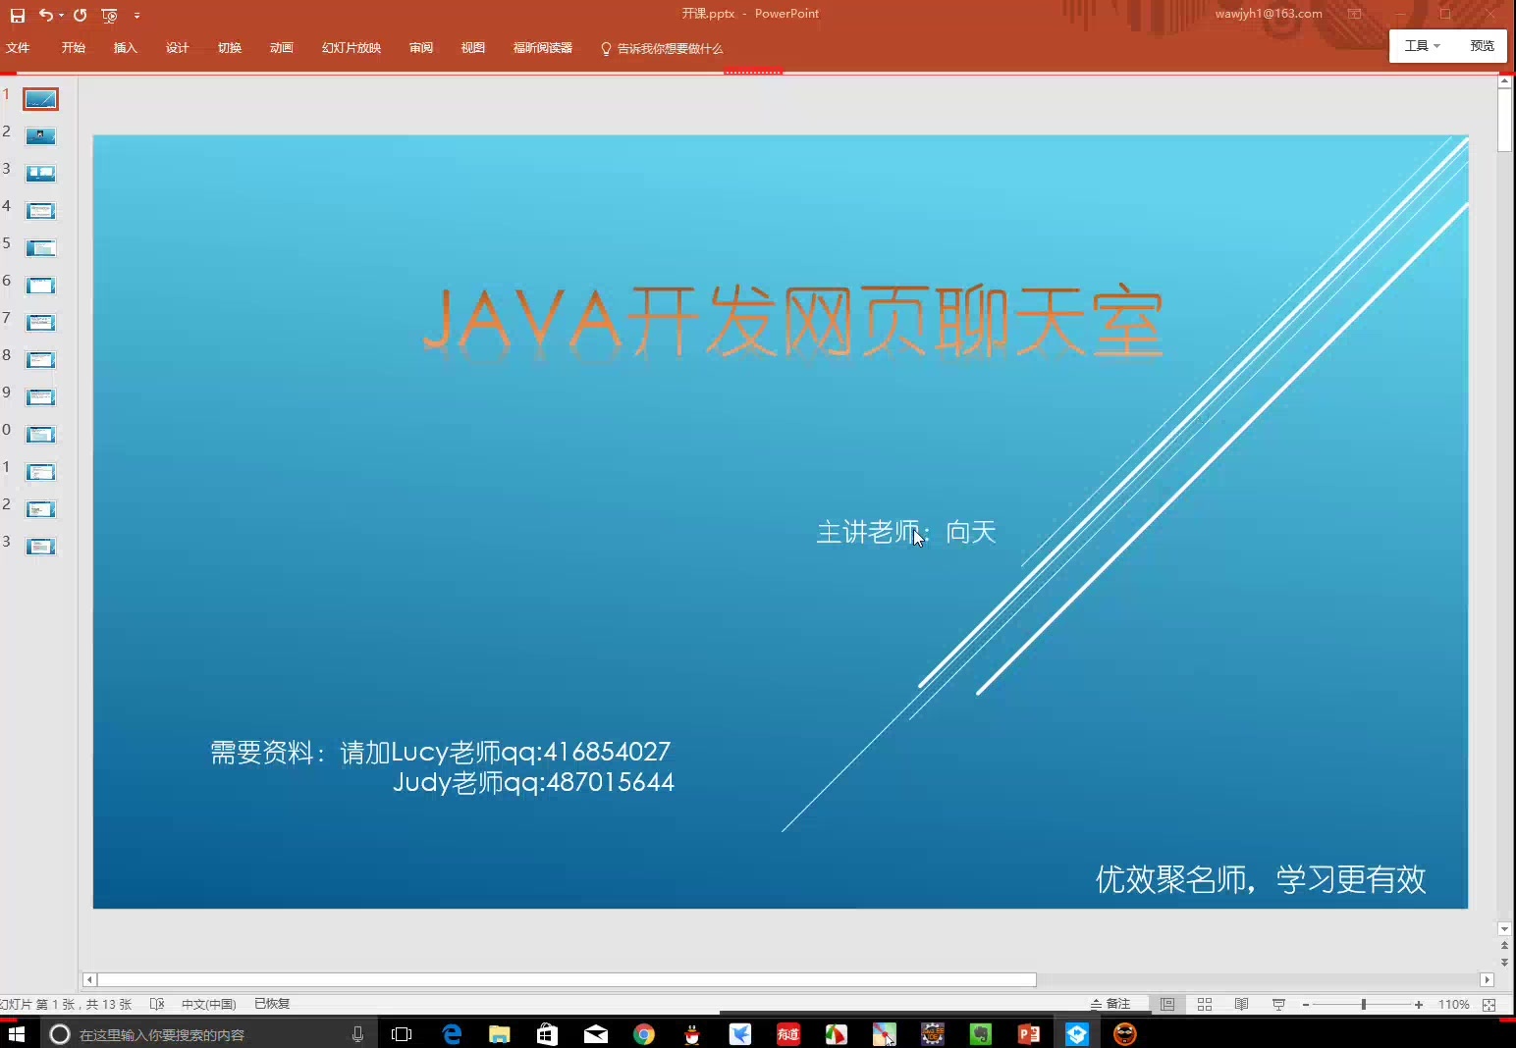The height and width of the screenshot is (1048, 1516).
Task: Go to previous slide double-arrow button
Action: click(x=1504, y=946)
